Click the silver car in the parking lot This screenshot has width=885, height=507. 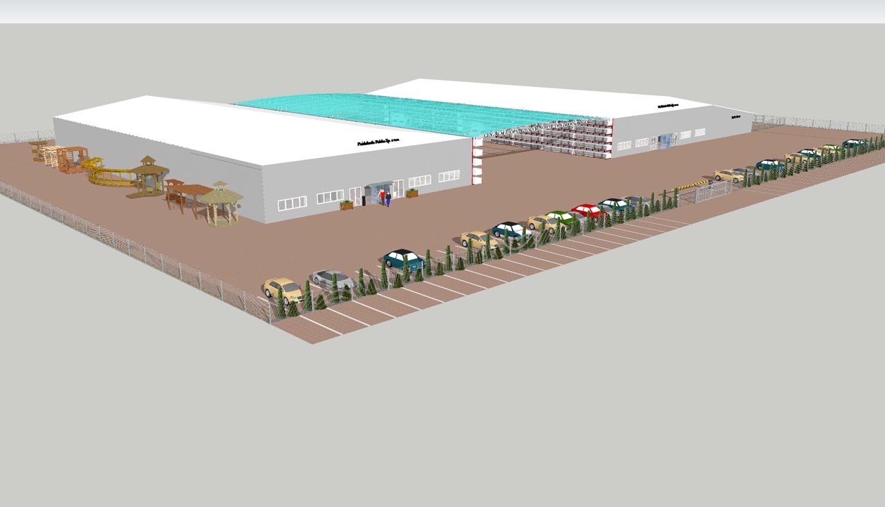point(332,278)
